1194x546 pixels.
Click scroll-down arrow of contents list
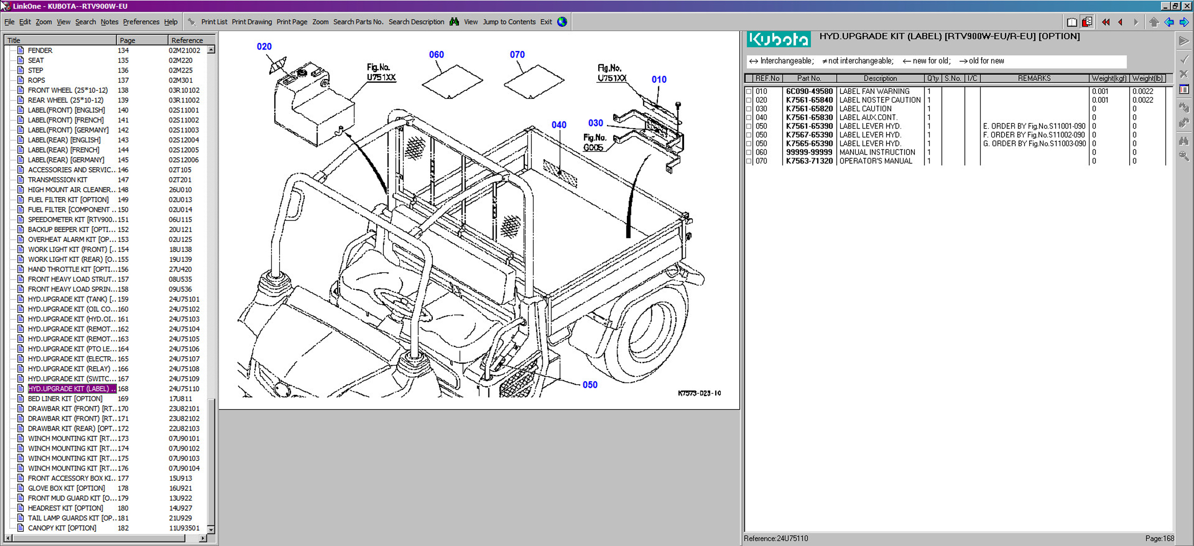211,530
